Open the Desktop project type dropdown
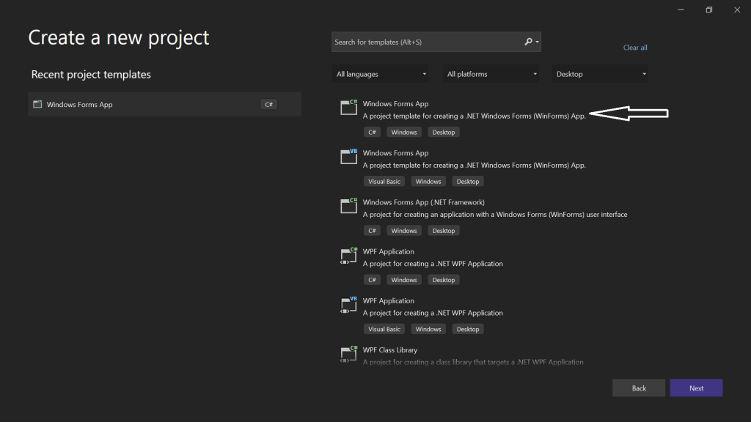 600,74
